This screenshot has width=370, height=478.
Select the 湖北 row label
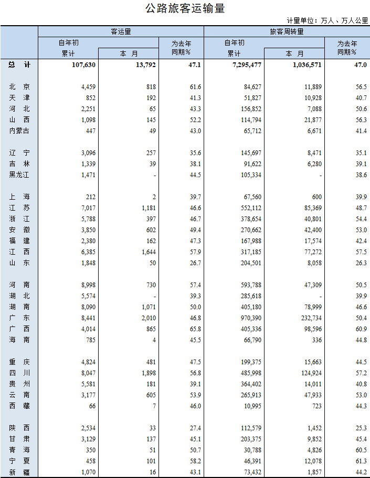pyautogui.click(x=19, y=296)
